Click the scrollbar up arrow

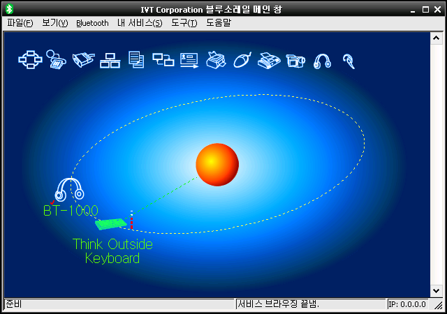tap(436, 38)
